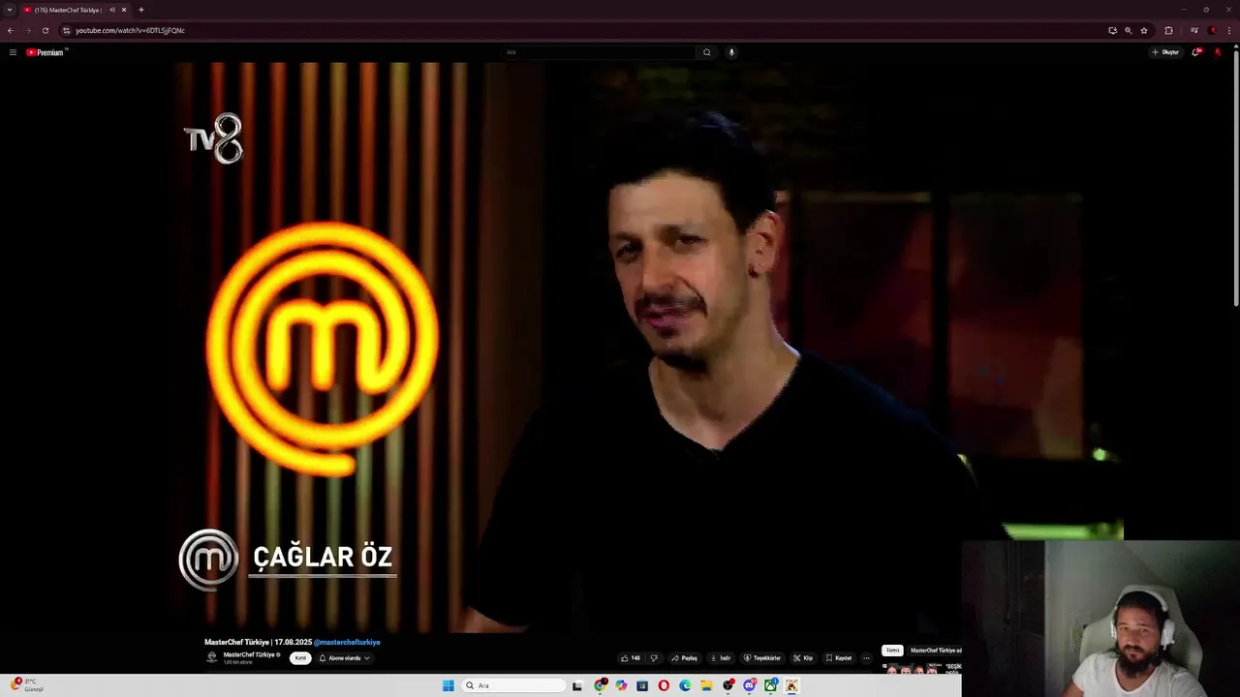Screen dimensions: 1240x697
Task: Launch Opera from the taskbar
Action: click(664, 685)
